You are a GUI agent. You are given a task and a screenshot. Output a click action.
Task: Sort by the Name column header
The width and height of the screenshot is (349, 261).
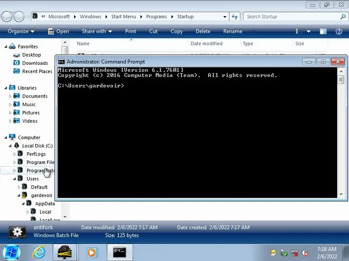point(83,43)
